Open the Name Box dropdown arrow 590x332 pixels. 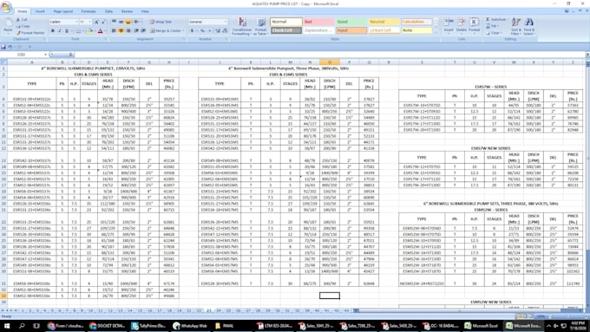point(45,55)
